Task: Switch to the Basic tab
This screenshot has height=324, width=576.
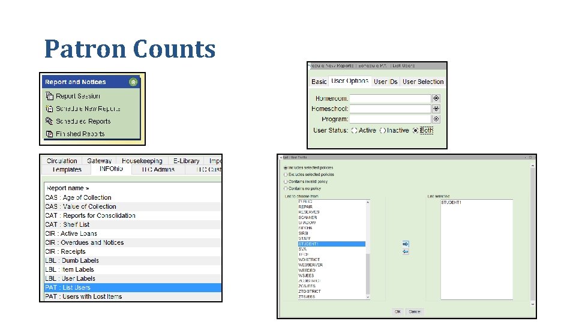Action: click(319, 82)
